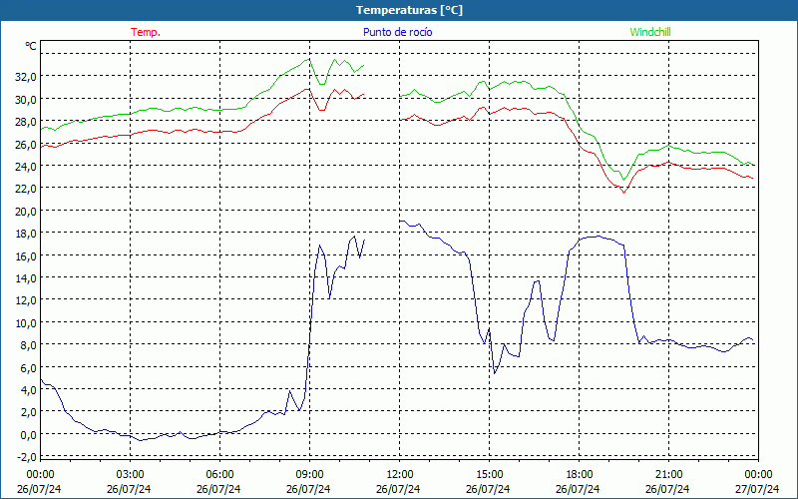Click the -2,0 y-axis value
This screenshot has width=798, height=499.
point(27,458)
